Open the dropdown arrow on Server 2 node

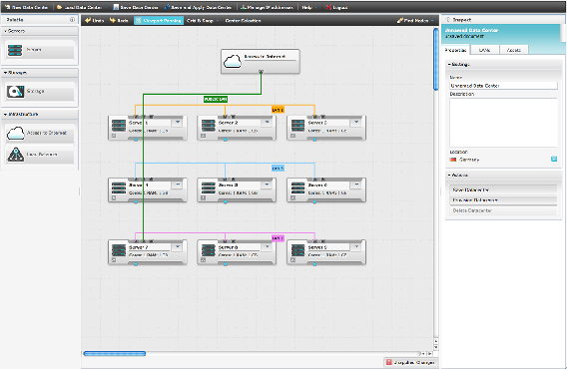[x=267, y=122]
